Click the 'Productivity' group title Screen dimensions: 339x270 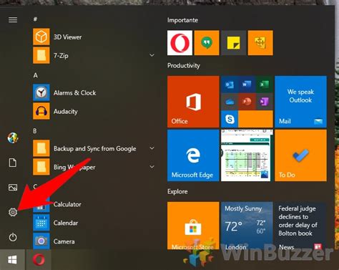(184, 65)
